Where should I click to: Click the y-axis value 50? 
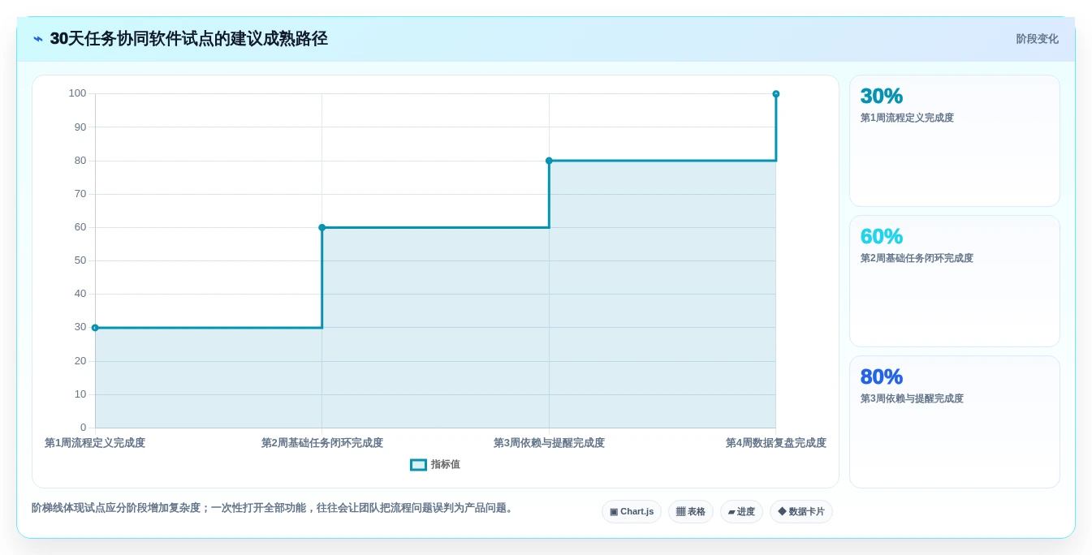[x=80, y=260]
